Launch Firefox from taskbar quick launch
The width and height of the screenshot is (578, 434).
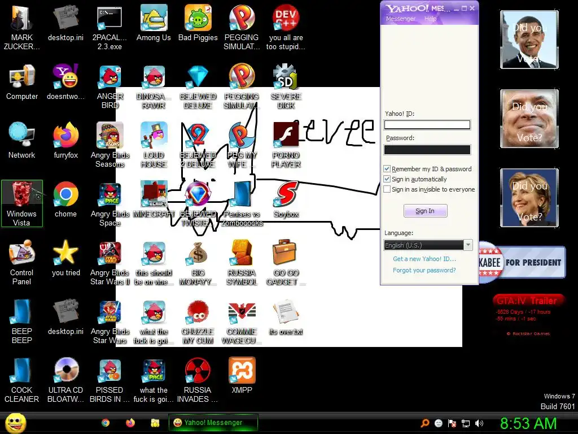(130, 423)
